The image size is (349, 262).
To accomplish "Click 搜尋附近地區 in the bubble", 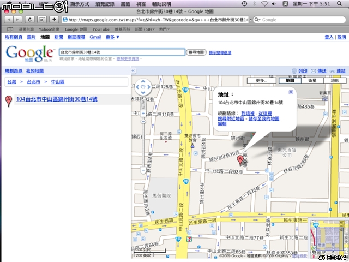I will [x=231, y=118].
